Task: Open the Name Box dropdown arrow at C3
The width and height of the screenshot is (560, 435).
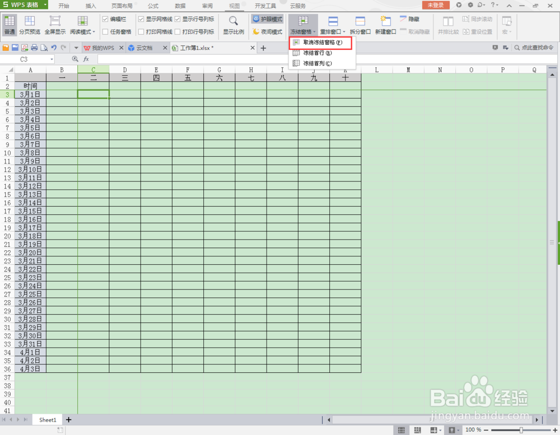Action: [52, 59]
